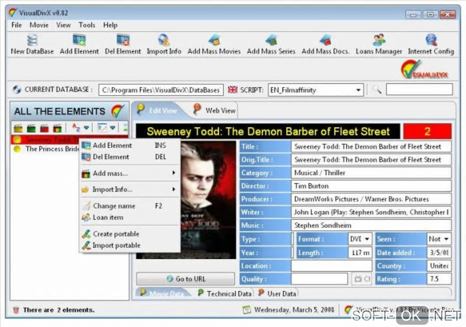Viewport: 466px width, 327px height.
Task: Click the yellow clapperboard filter icon
Action: coord(18,128)
